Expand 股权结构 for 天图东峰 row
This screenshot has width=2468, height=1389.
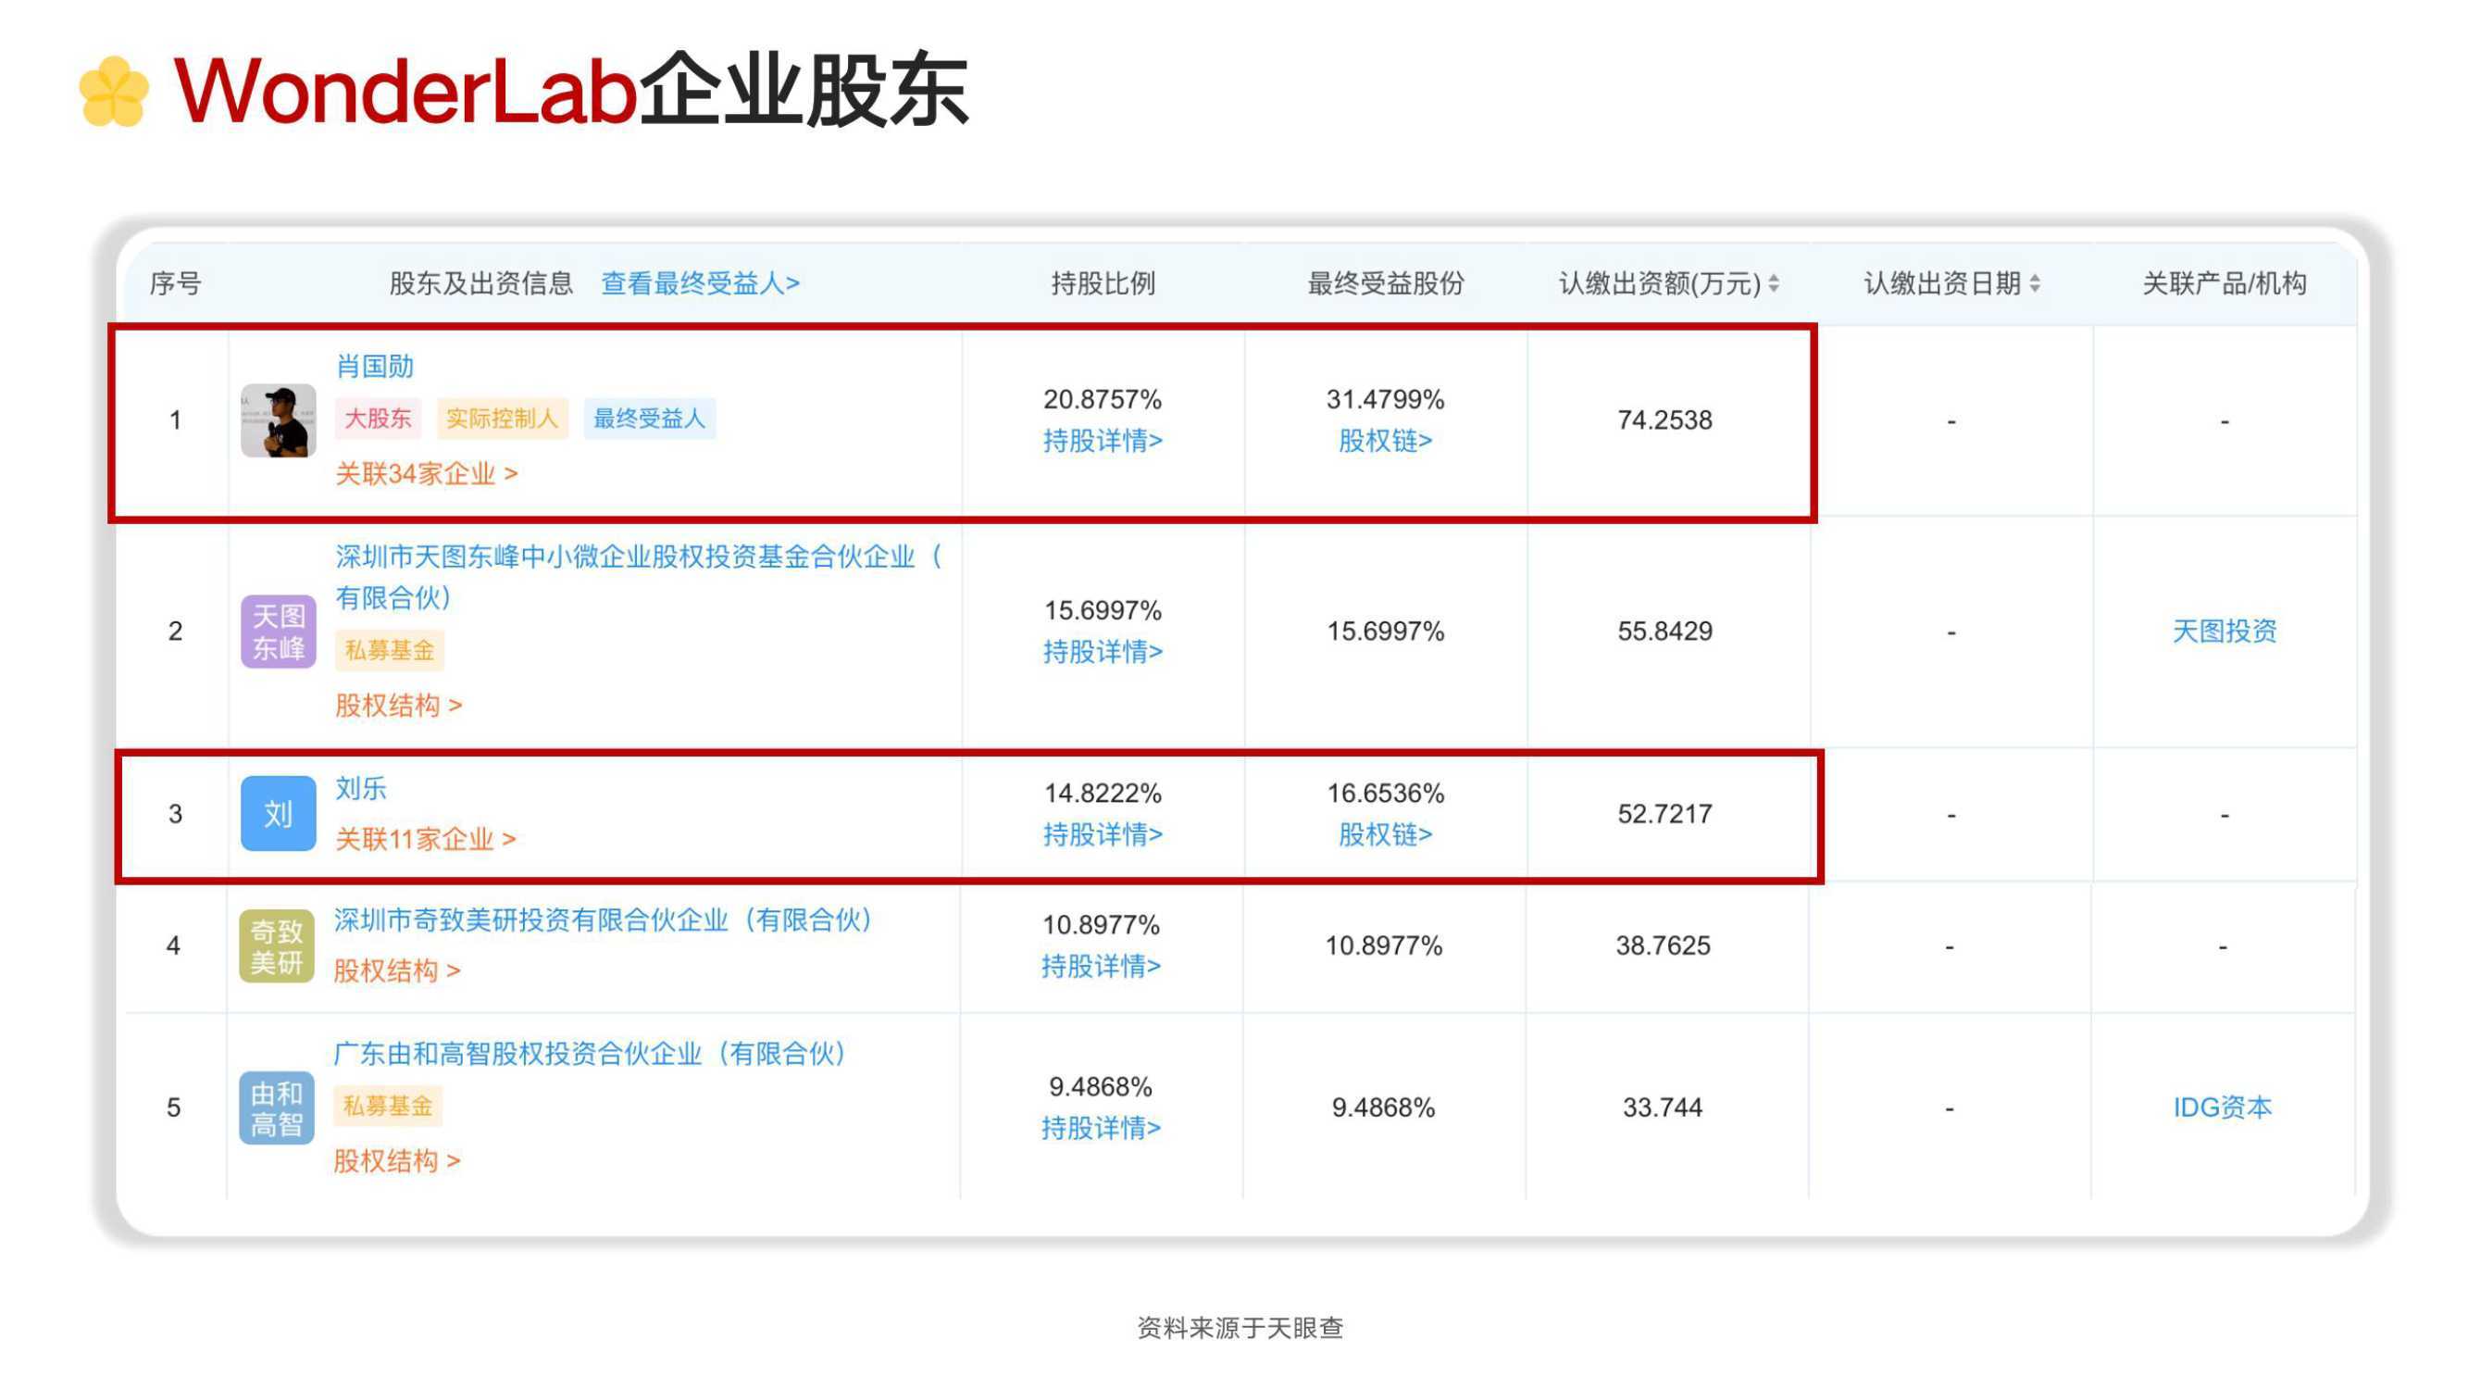click(x=399, y=706)
